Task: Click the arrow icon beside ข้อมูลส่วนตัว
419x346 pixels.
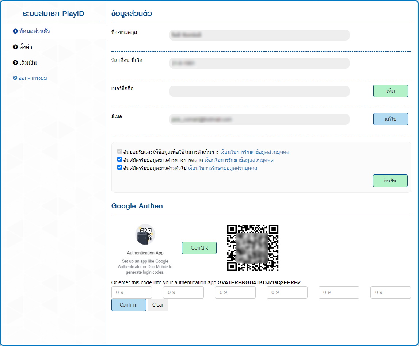Action: click(x=15, y=31)
